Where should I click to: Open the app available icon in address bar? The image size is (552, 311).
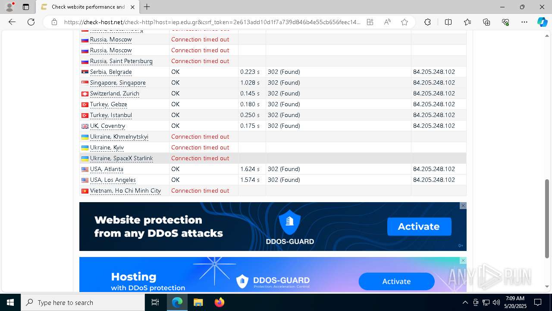click(x=370, y=22)
